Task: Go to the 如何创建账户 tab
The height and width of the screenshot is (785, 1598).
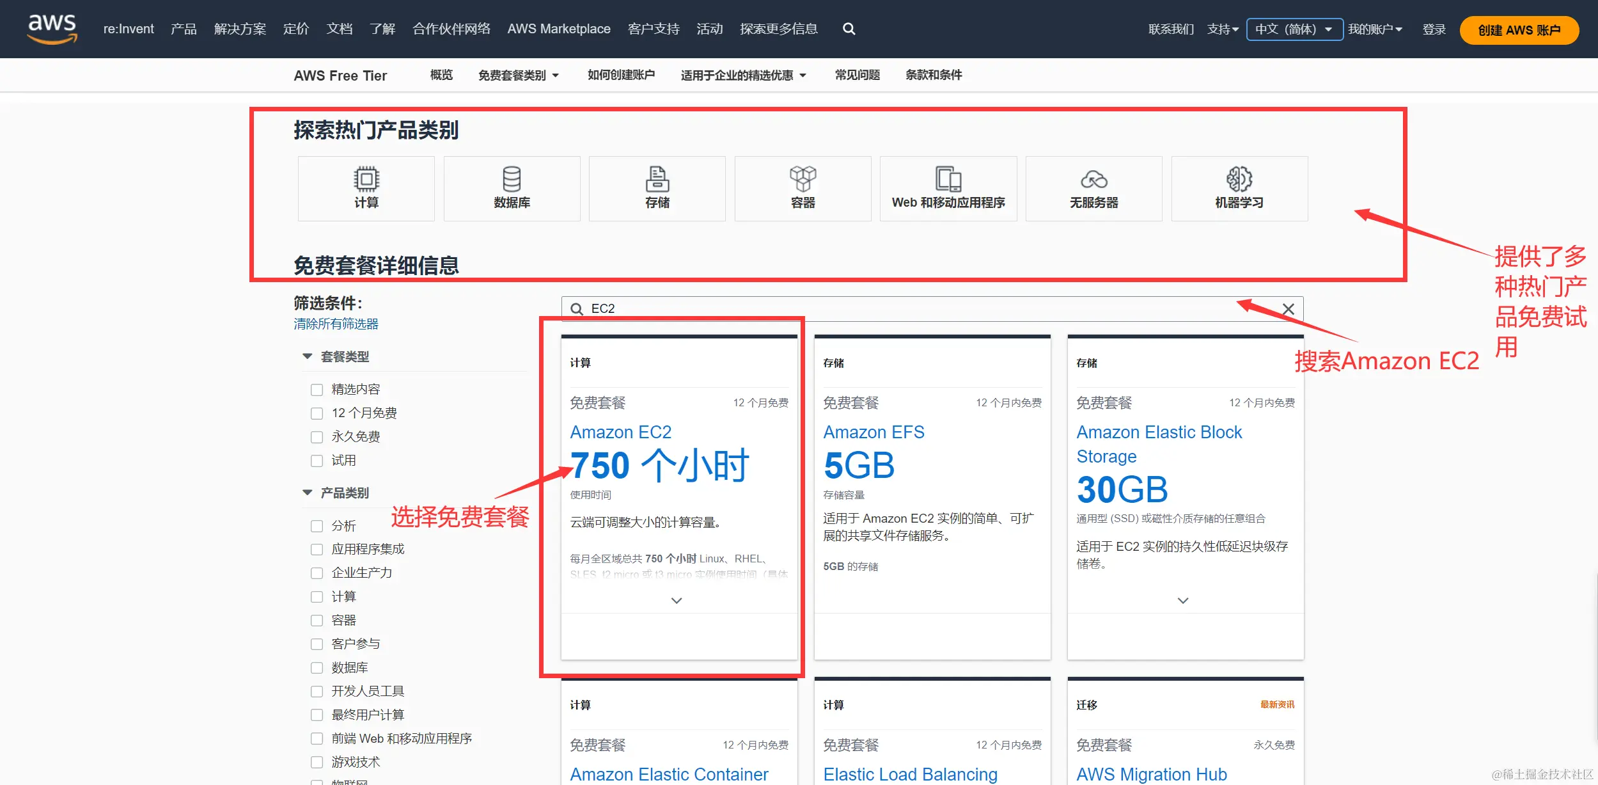Action: [621, 75]
